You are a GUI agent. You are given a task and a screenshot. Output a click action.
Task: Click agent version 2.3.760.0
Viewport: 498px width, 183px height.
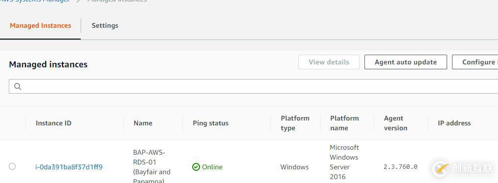point(401,167)
